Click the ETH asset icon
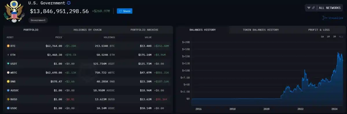 [x=8, y=55]
